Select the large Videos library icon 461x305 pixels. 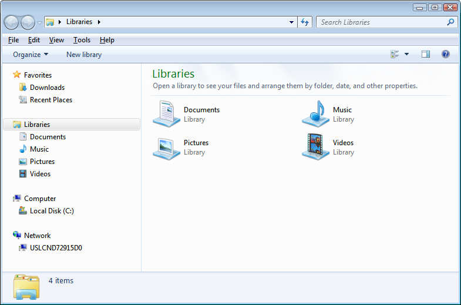[x=315, y=147]
